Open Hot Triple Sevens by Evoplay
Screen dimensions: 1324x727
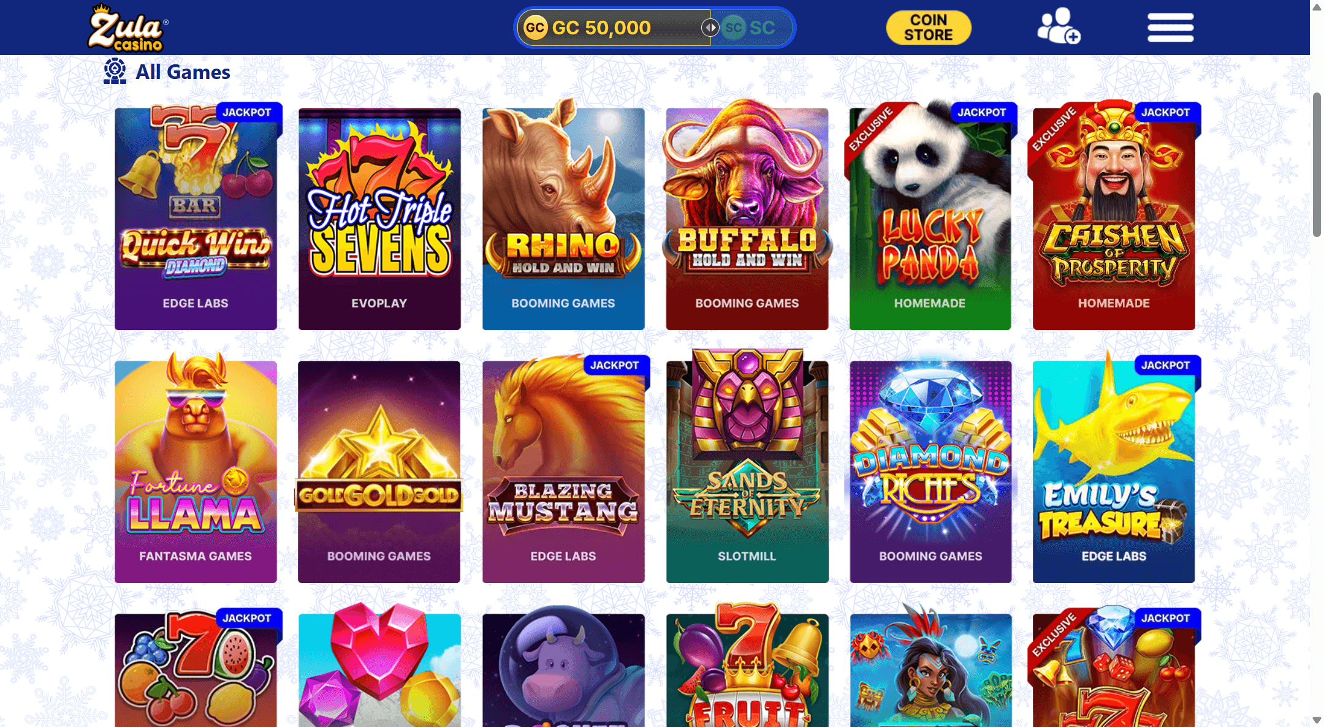pyautogui.click(x=379, y=219)
